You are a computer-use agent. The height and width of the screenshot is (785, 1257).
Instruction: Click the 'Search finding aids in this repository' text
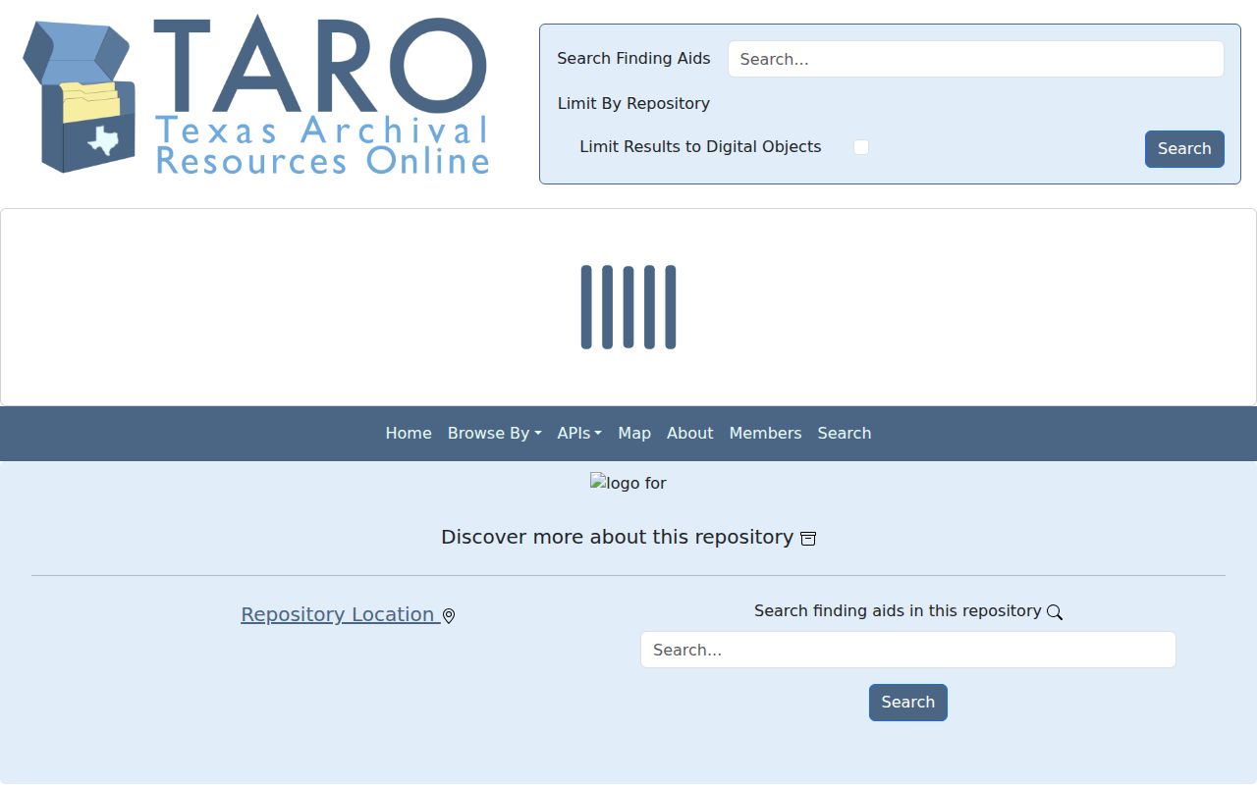click(x=898, y=610)
